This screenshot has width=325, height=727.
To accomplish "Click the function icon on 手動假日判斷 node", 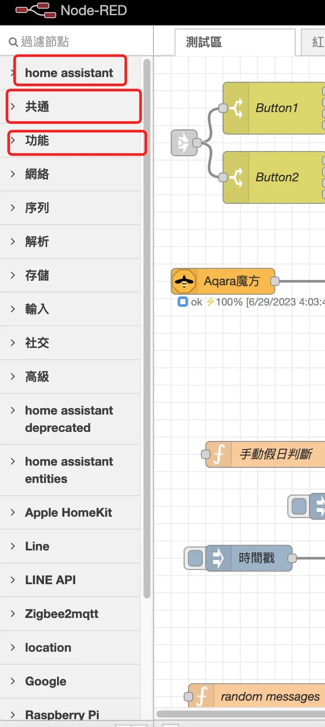I will (219, 454).
